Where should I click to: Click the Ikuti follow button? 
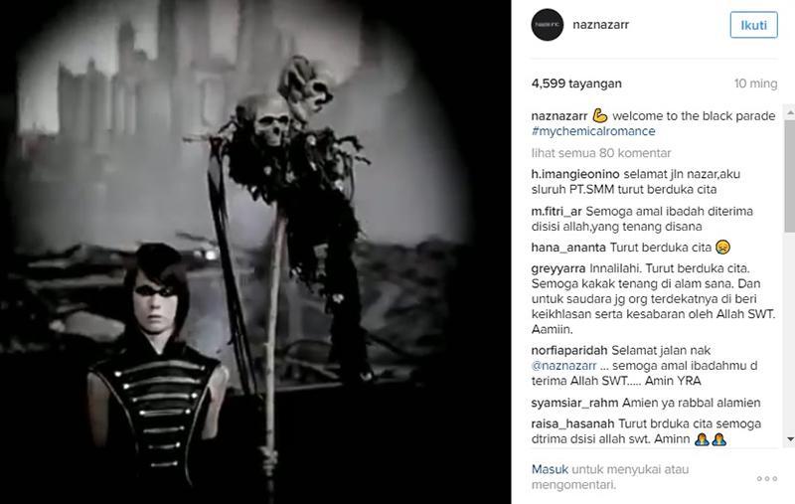click(x=753, y=25)
